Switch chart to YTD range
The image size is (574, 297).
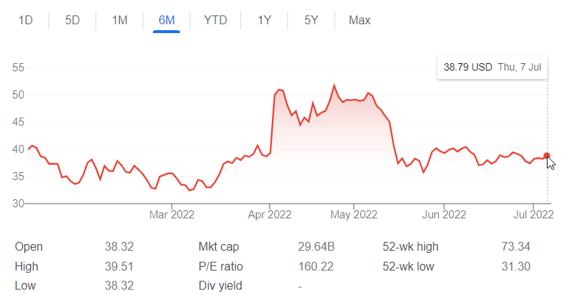point(215,20)
